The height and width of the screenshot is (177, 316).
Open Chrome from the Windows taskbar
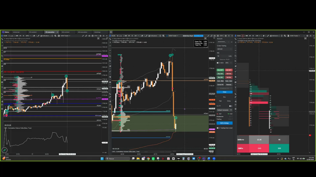(x=148, y=159)
